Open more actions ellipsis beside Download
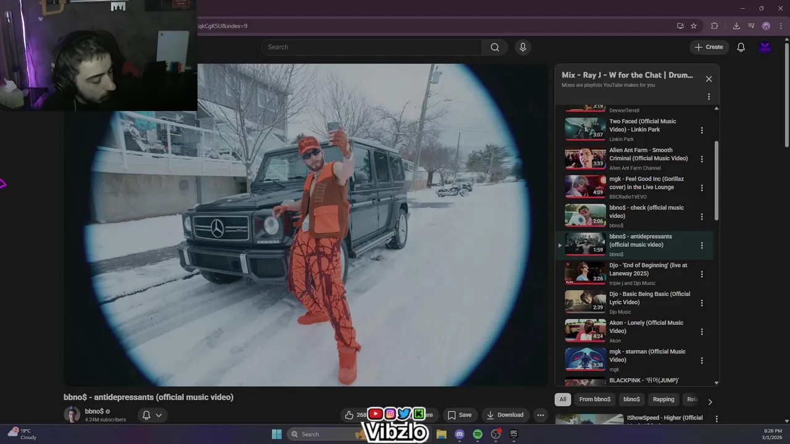 541,415
